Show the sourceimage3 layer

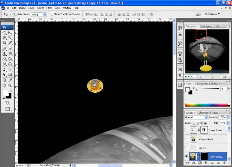point(186,139)
